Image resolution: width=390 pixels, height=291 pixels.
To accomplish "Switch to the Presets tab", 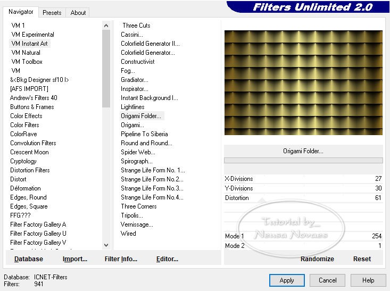I will 52,12.
